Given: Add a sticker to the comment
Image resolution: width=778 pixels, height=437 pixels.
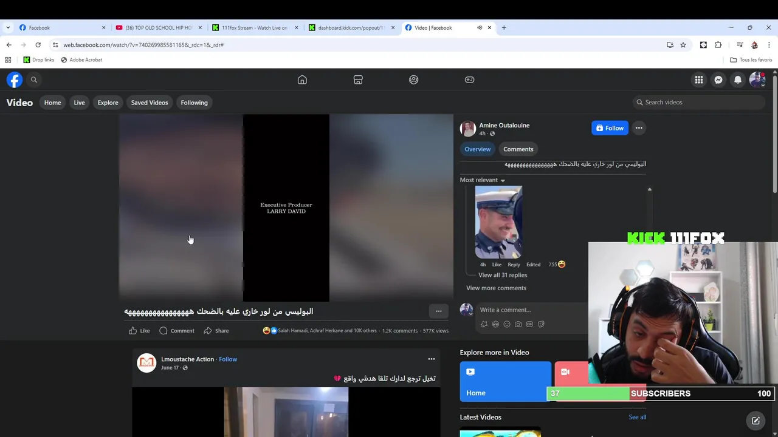Looking at the screenshot, I should pyautogui.click(x=541, y=324).
